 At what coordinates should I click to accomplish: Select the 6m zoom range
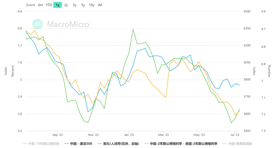click(40, 5)
